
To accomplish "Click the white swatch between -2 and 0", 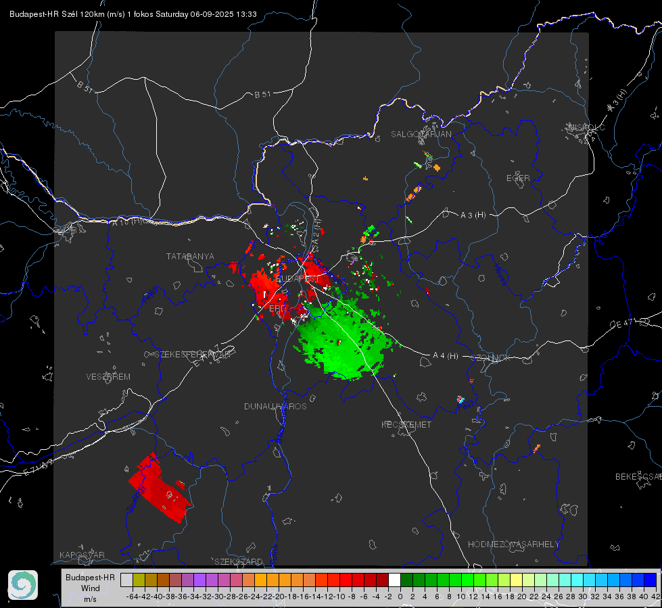I will pos(394,580).
